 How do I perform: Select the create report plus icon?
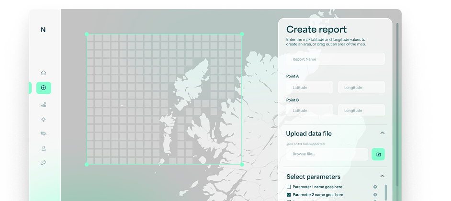coord(44,88)
